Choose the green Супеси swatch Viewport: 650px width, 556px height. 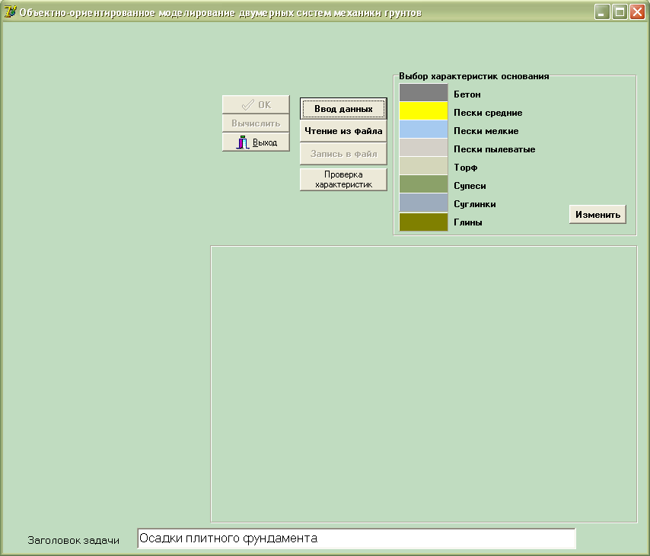423,184
